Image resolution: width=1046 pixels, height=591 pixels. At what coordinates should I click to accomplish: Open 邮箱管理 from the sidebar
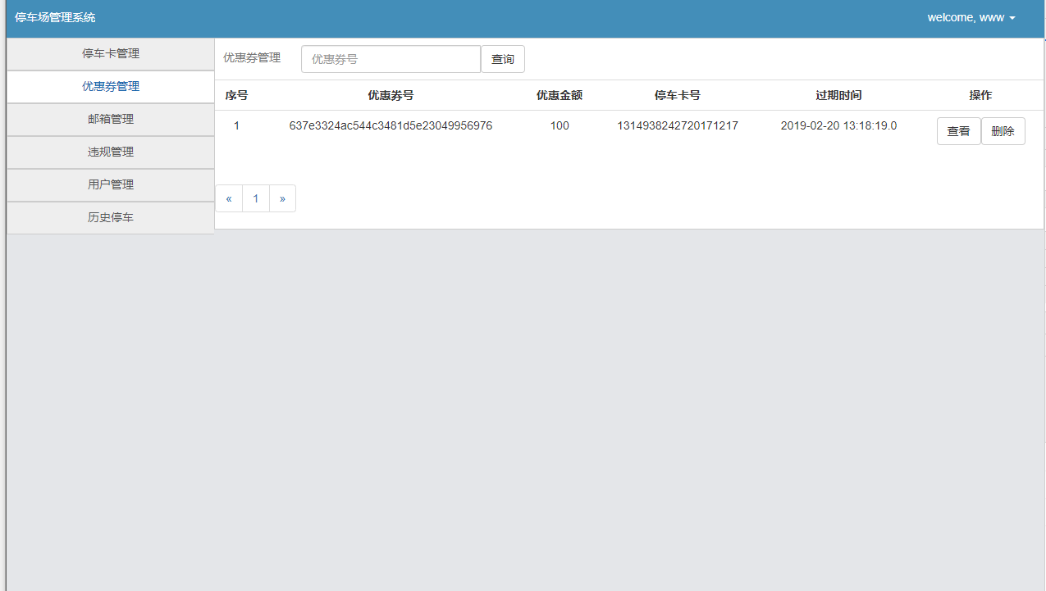(x=110, y=119)
